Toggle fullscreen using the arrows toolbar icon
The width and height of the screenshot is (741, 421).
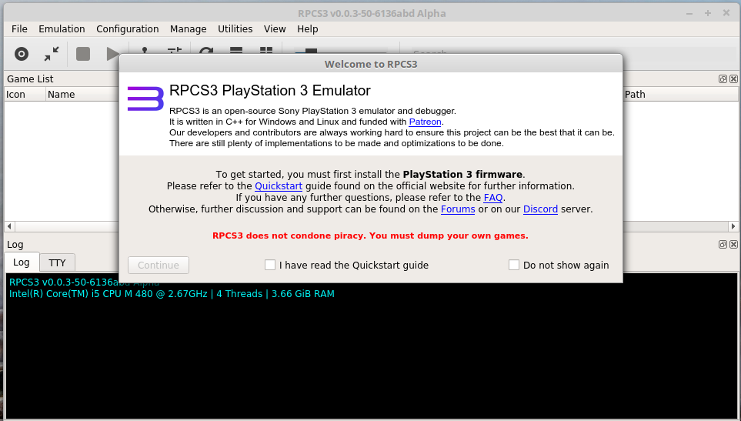tap(52, 54)
